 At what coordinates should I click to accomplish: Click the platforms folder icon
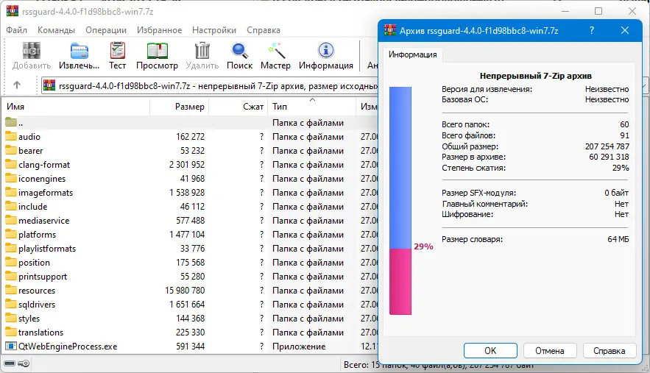pos(11,235)
